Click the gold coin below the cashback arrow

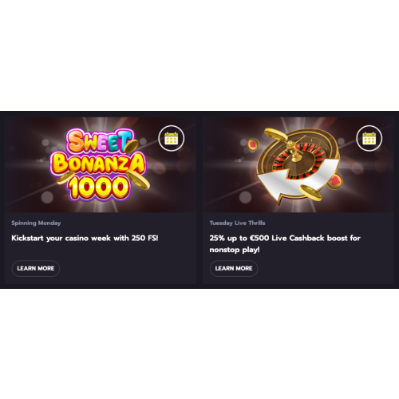[310, 192]
